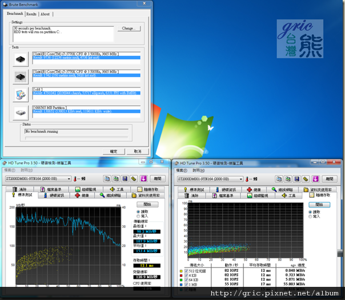Uncheck the 4 KB transfer size checkbox

point(186,275)
